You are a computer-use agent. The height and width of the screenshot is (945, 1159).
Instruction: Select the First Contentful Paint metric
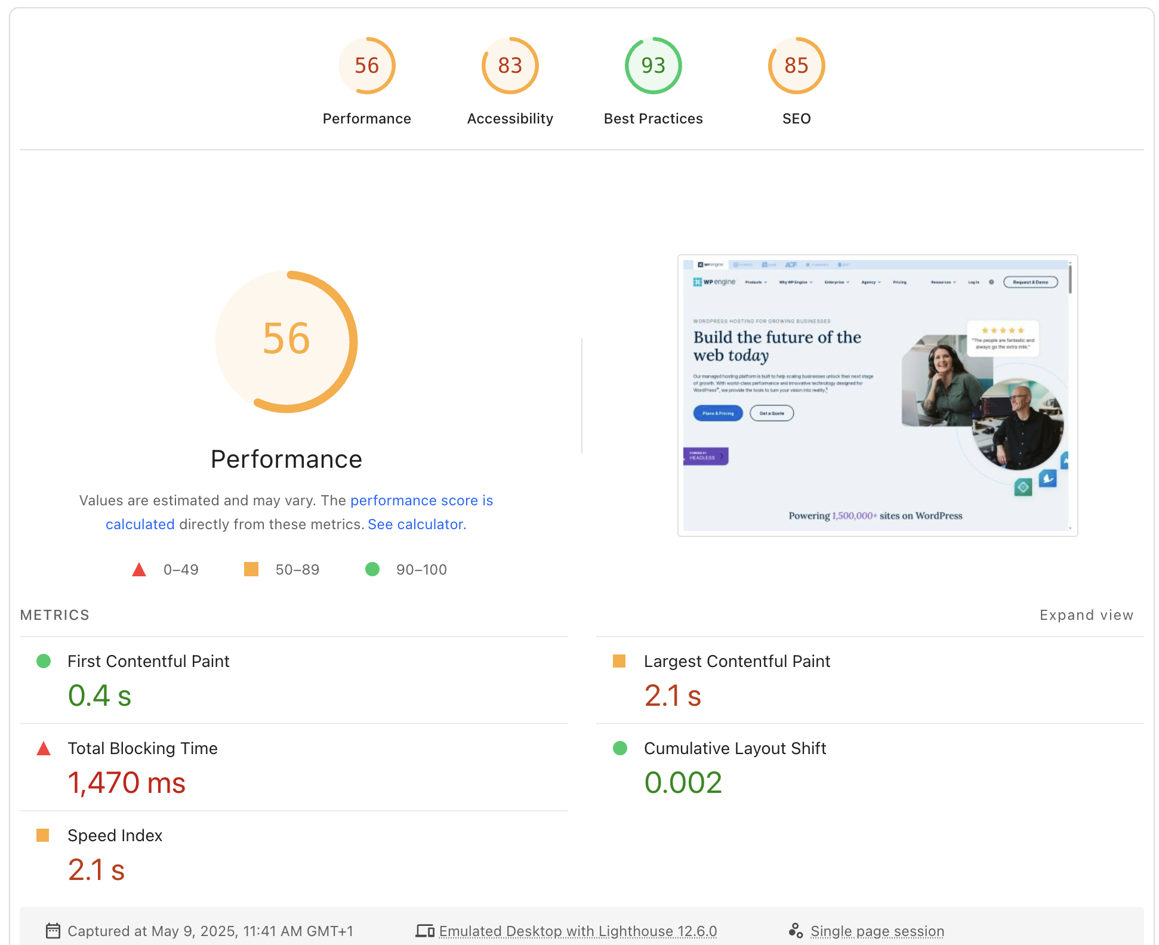click(x=294, y=680)
